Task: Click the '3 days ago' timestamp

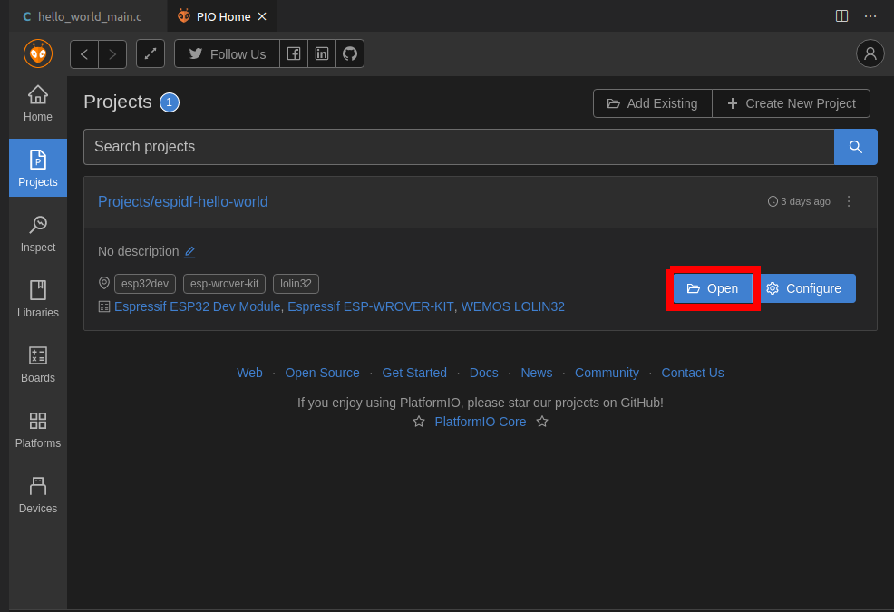Action: (800, 201)
